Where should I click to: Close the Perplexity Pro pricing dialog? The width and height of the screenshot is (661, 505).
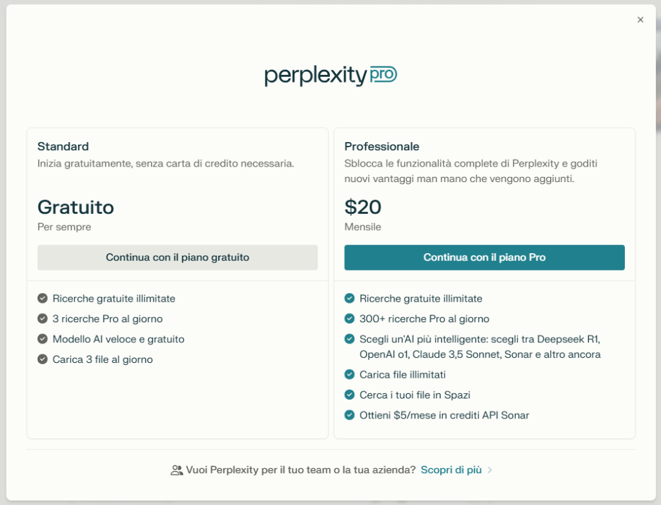pos(640,20)
